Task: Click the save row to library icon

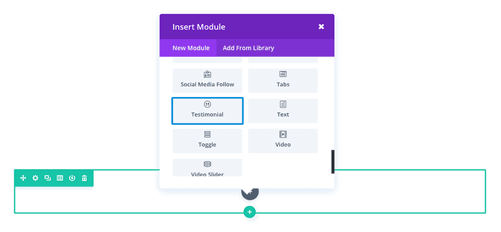Action: [72, 178]
